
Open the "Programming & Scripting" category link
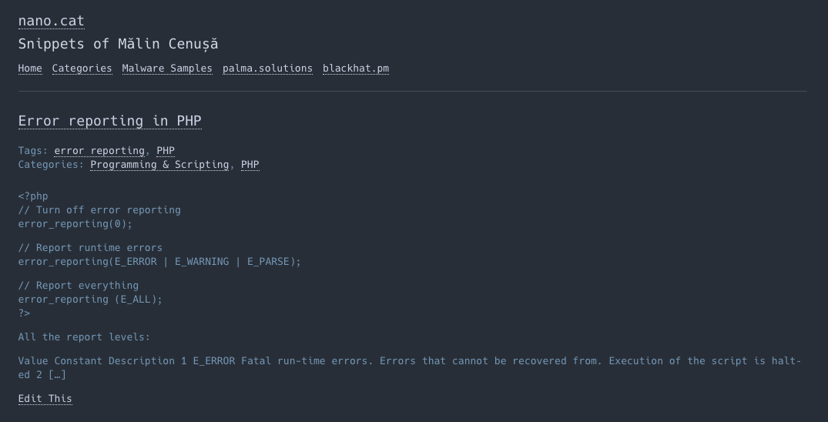click(159, 165)
